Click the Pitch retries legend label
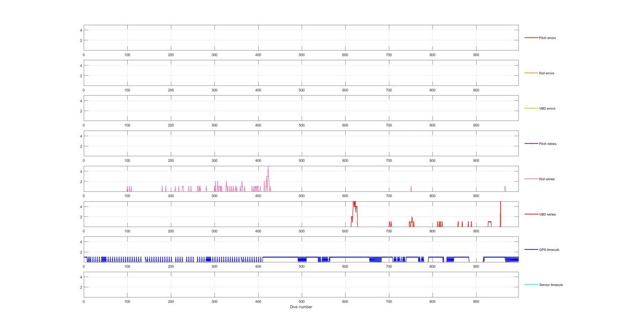Screen dimensions: 644x334 point(548,144)
